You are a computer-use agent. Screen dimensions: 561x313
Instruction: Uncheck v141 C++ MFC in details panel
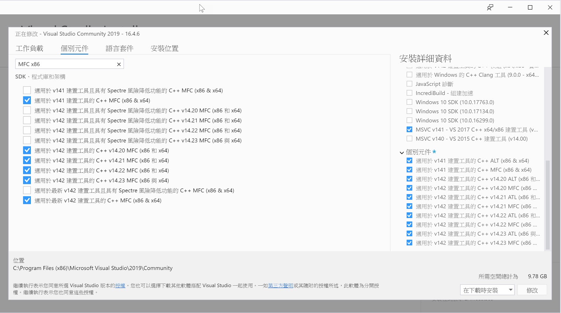coord(409,170)
